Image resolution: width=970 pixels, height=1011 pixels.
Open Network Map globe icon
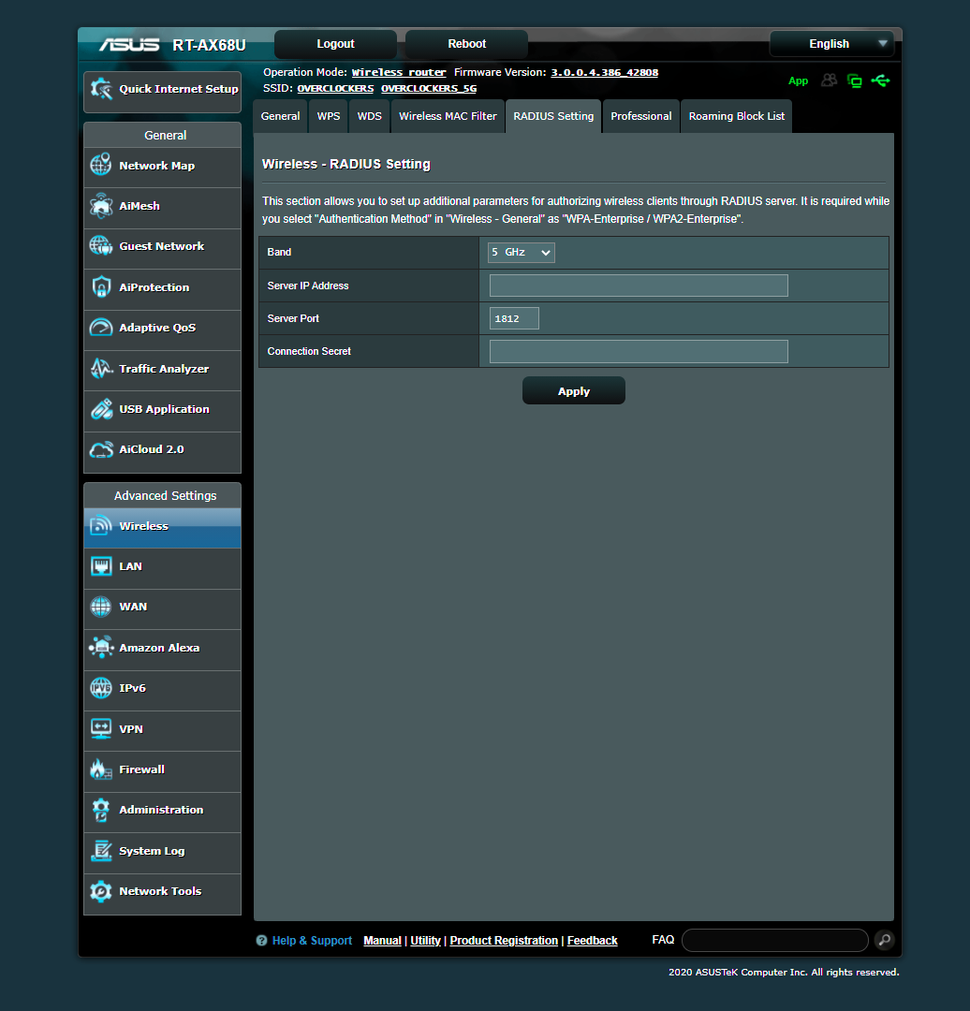point(100,165)
